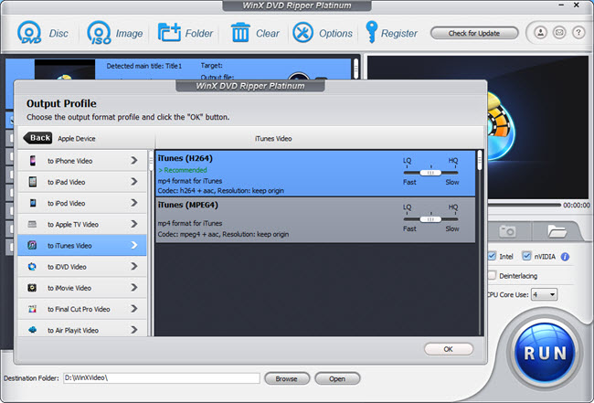Click the iPod Video device icon
Screen dimensions: 594x403
pos(33,203)
